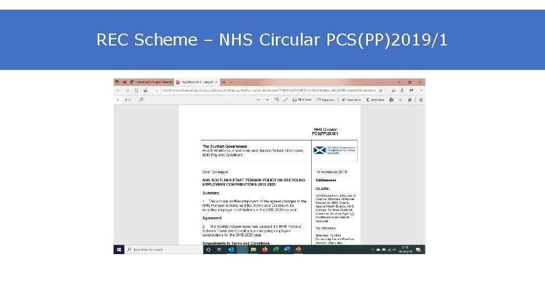Print the PDF with printer icon
Image resolution: width=545 pixels, height=307 pixels.
391,100
